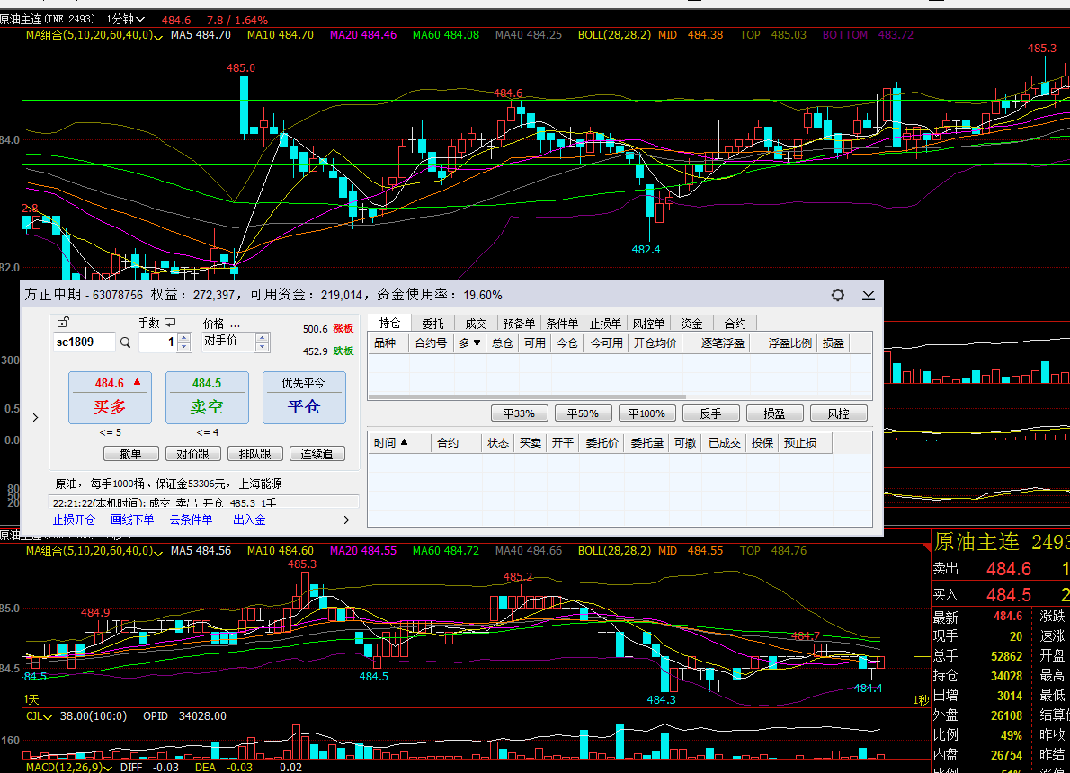Viewport: 1070px width, 773px height.
Task: Increase lot quantity with up stepper
Action: coord(184,338)
